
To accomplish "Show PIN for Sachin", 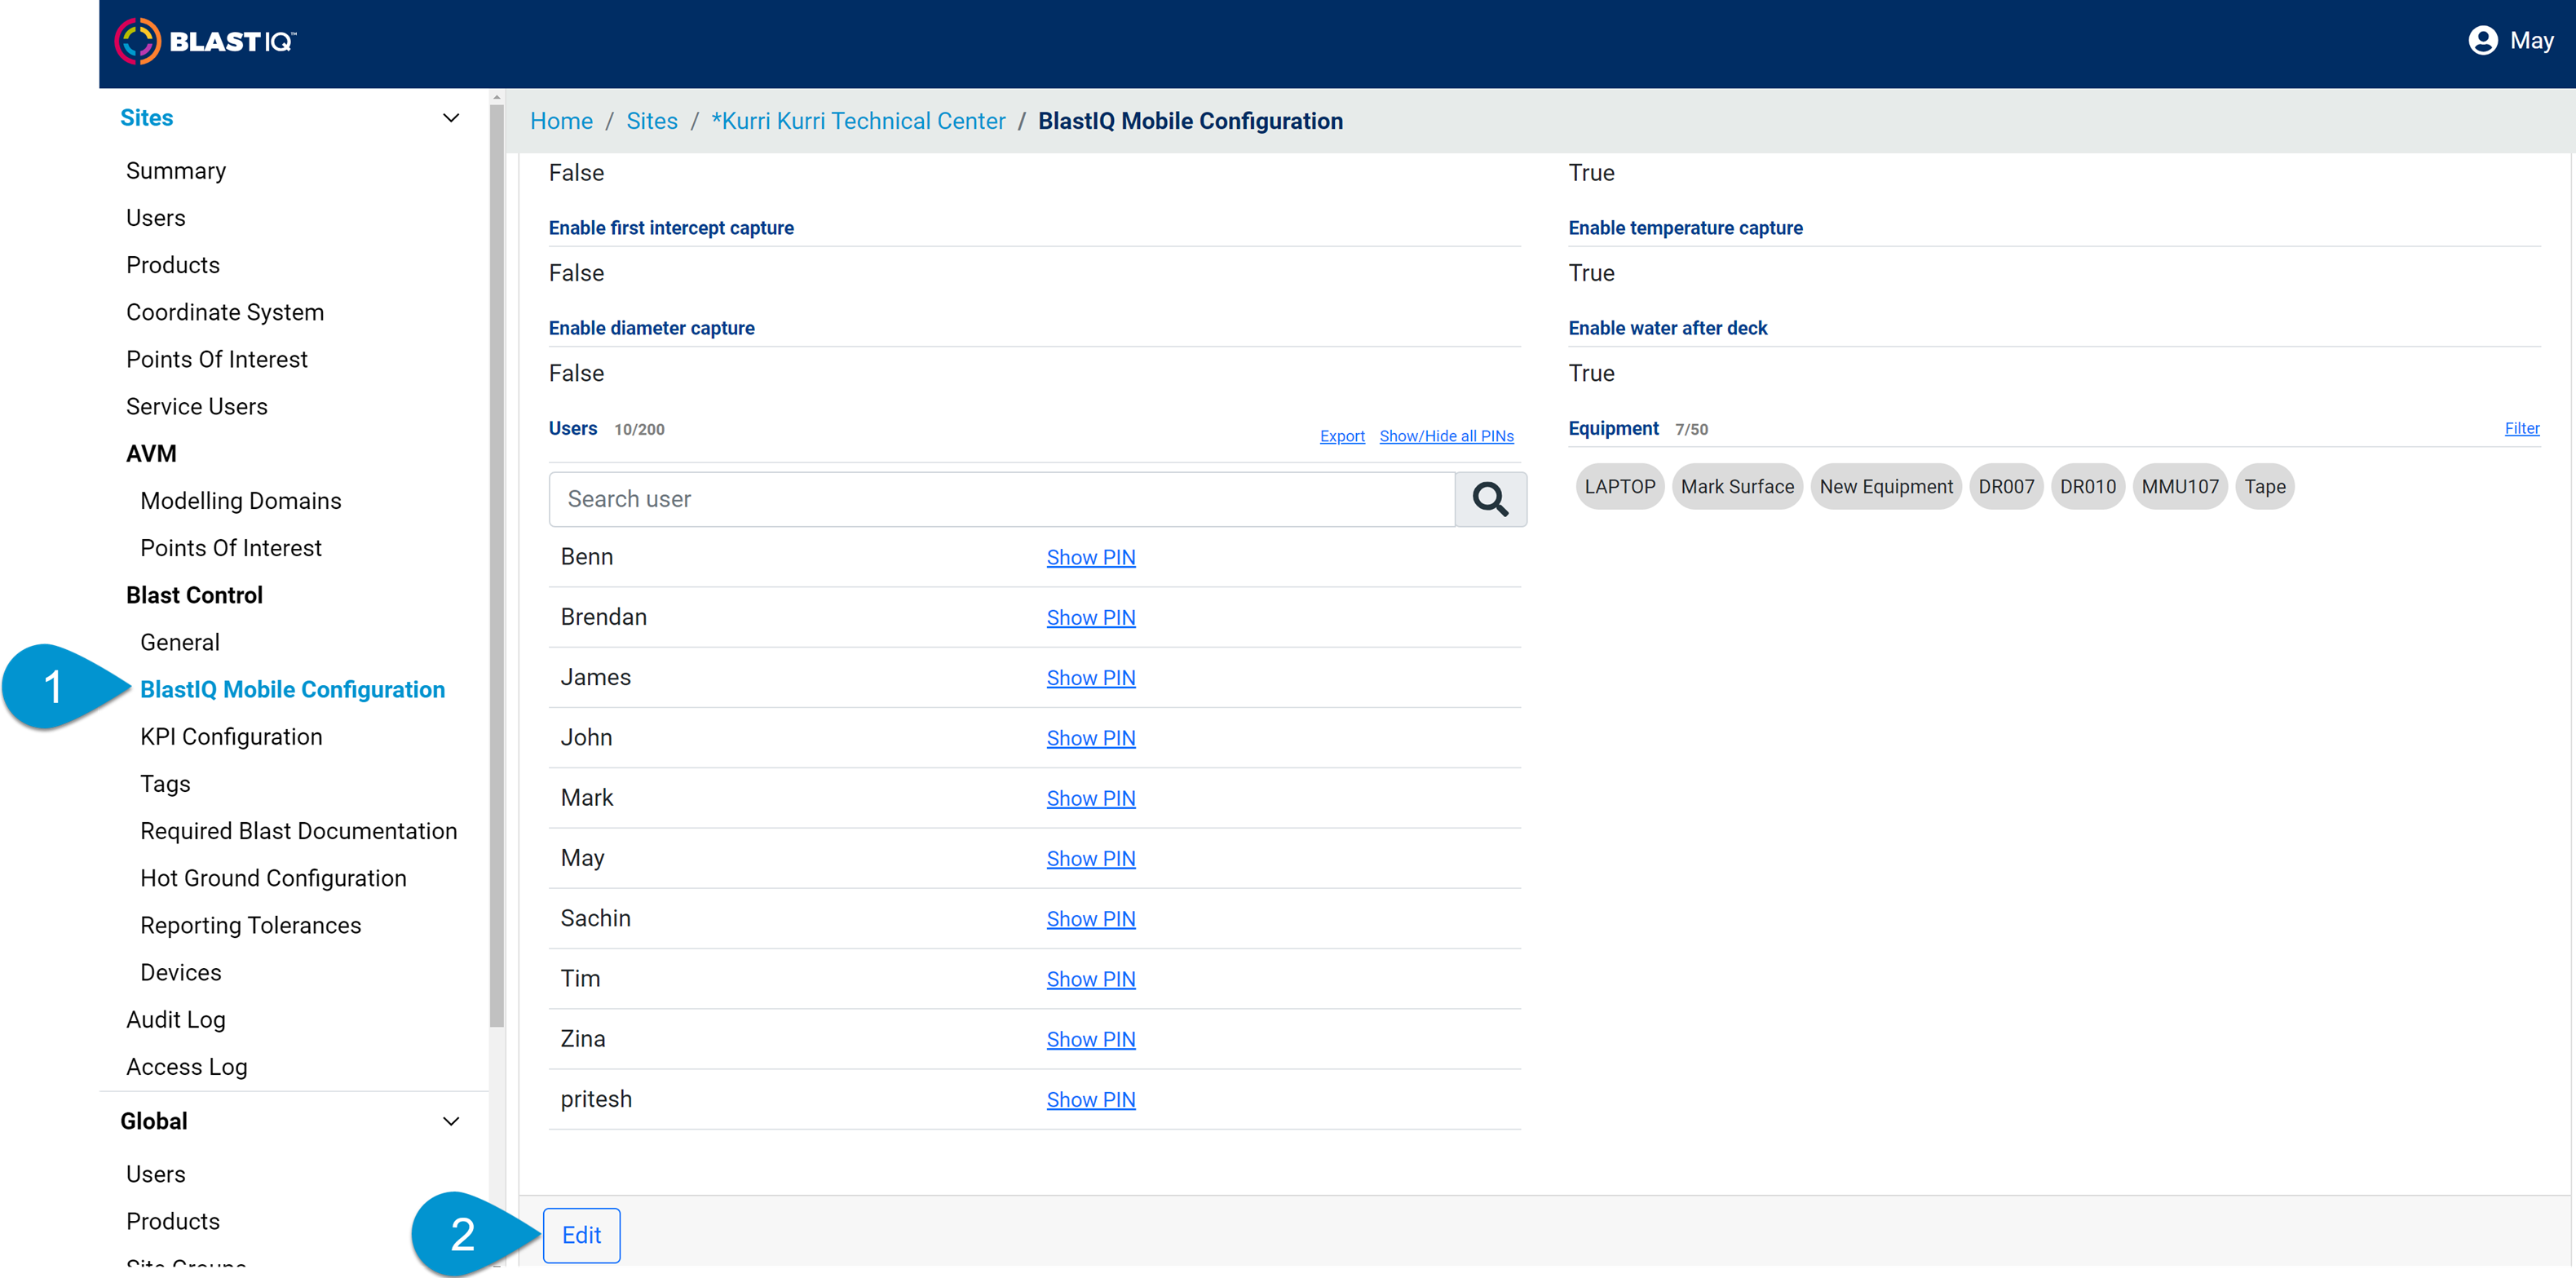I will click(x=1091, y=919).
